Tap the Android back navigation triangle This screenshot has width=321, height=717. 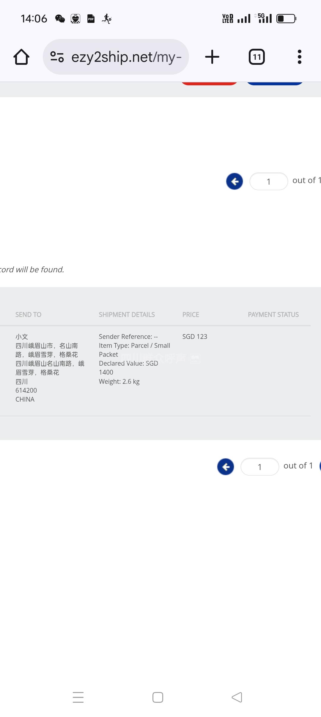click(237, 697)
